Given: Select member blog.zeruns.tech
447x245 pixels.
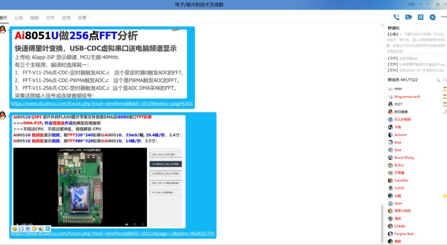Looking at the screenshot, I should coord(407,97).
